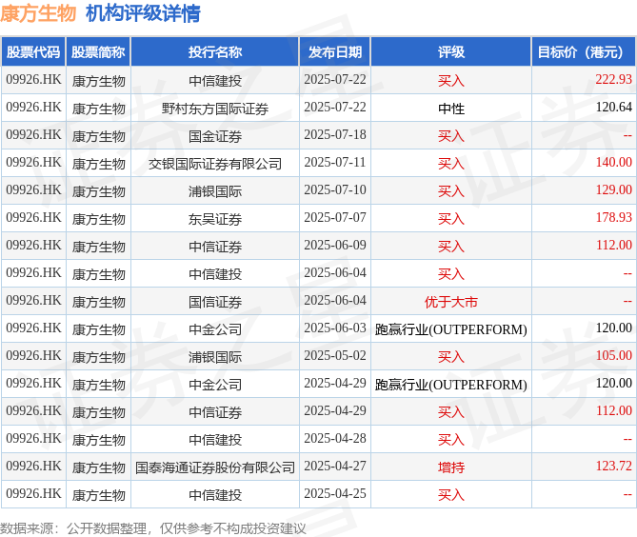Click 中信建投 in the 2025-04-28 row
The image size is (637, 537).
215,440
